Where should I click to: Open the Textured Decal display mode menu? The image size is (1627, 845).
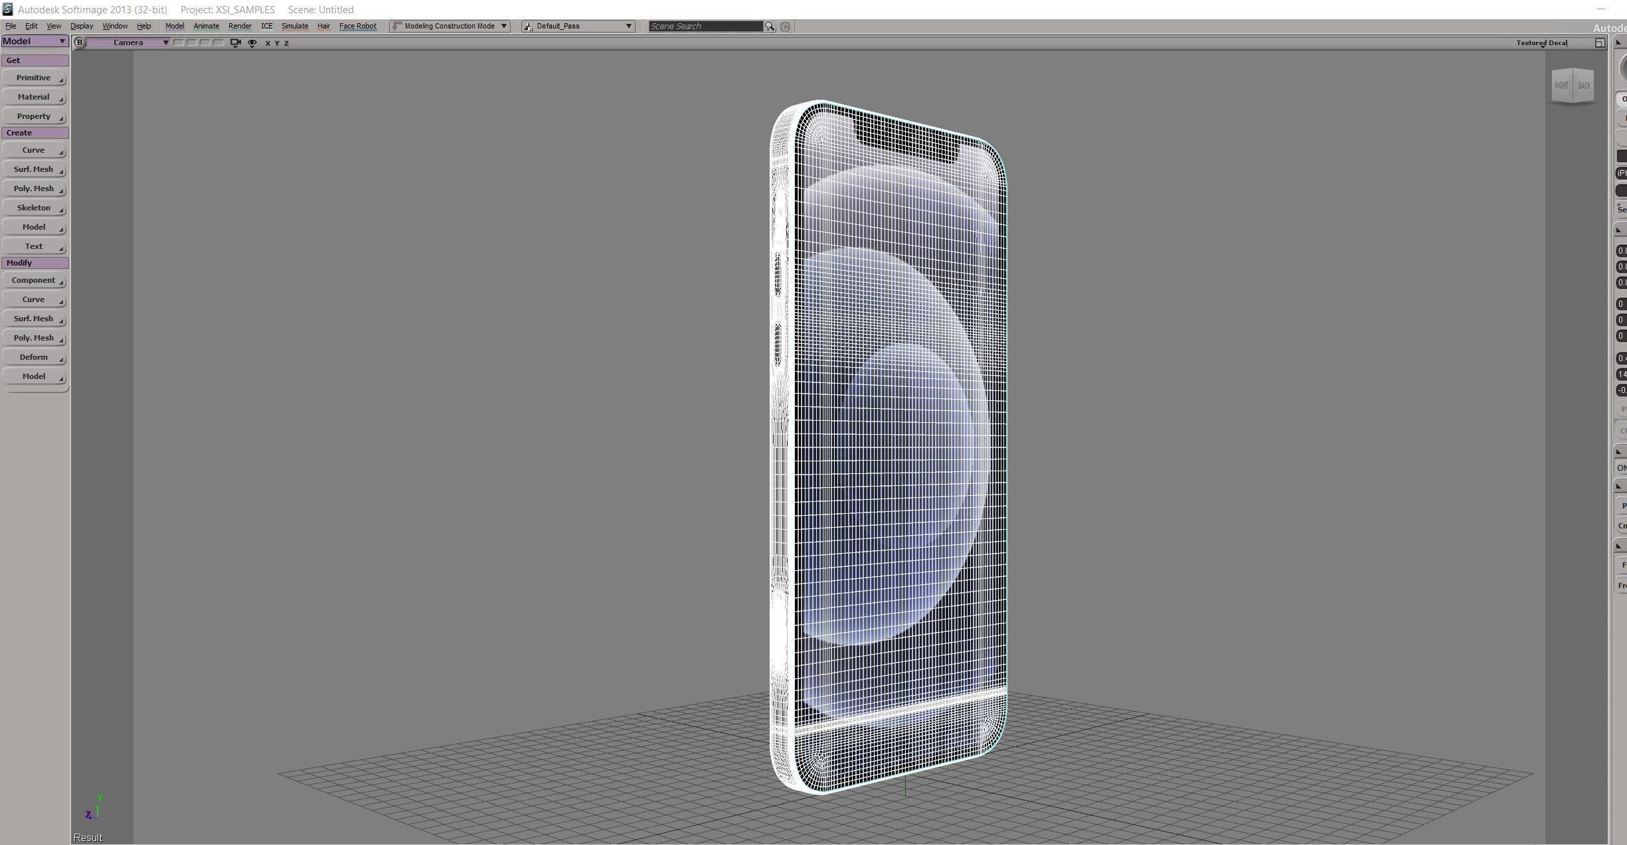coord(1542,43)
